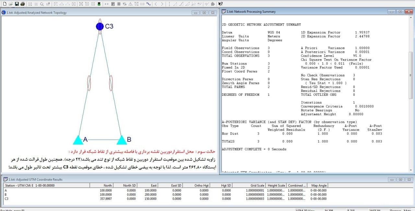Click the 0.01 precision toolbar icon
Screen dimensions: 415x211
pos(142,4)
